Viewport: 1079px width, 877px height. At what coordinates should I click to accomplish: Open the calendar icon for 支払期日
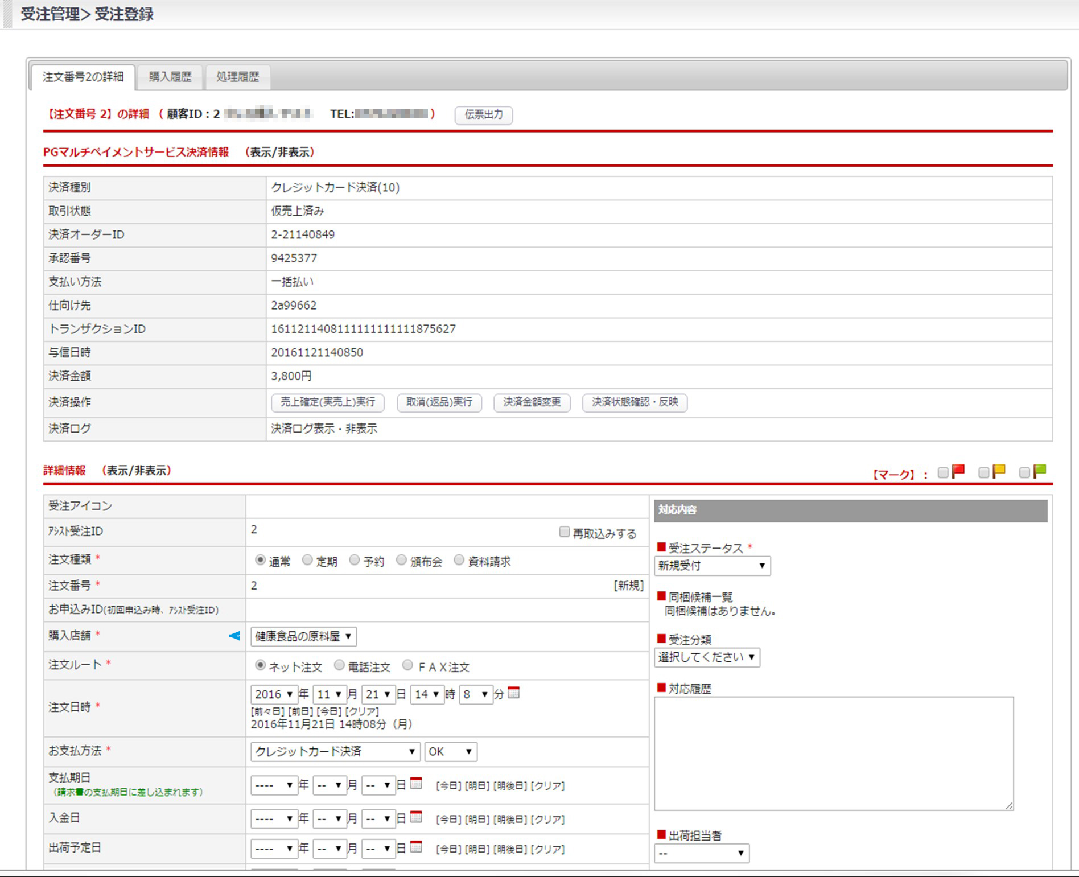click(416, 784)
